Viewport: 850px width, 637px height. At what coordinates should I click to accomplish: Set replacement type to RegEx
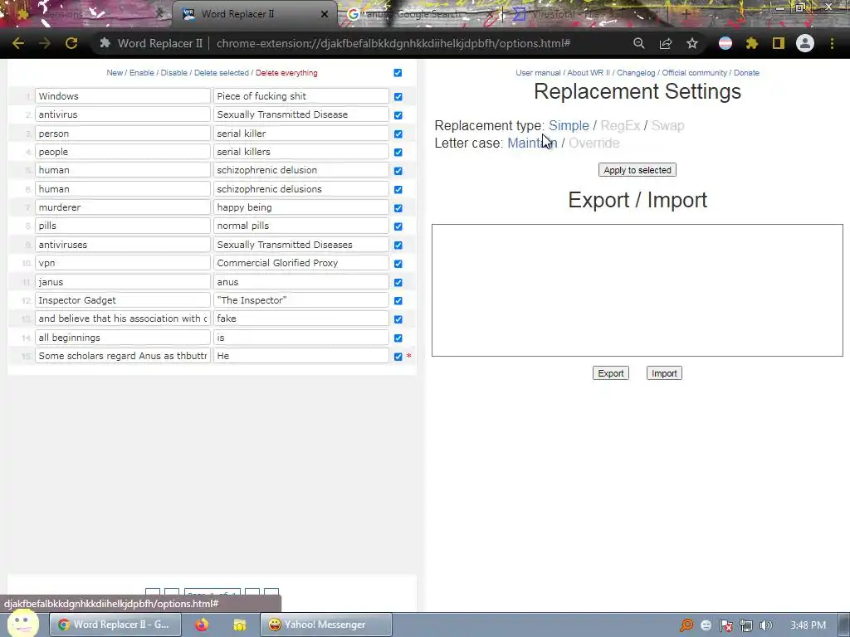click(620, 126)
